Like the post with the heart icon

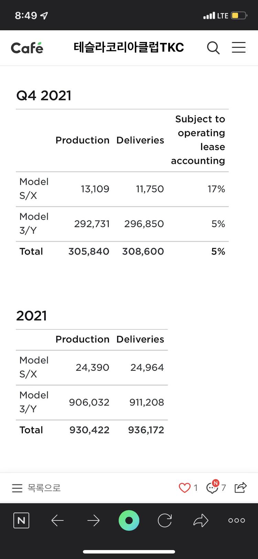(185, 488)
